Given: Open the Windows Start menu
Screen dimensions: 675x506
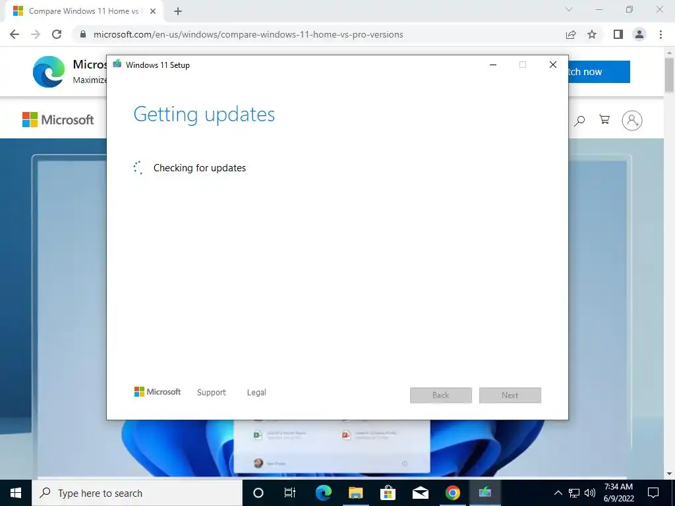Looking at the screenshot, I should tap(16, 493).
